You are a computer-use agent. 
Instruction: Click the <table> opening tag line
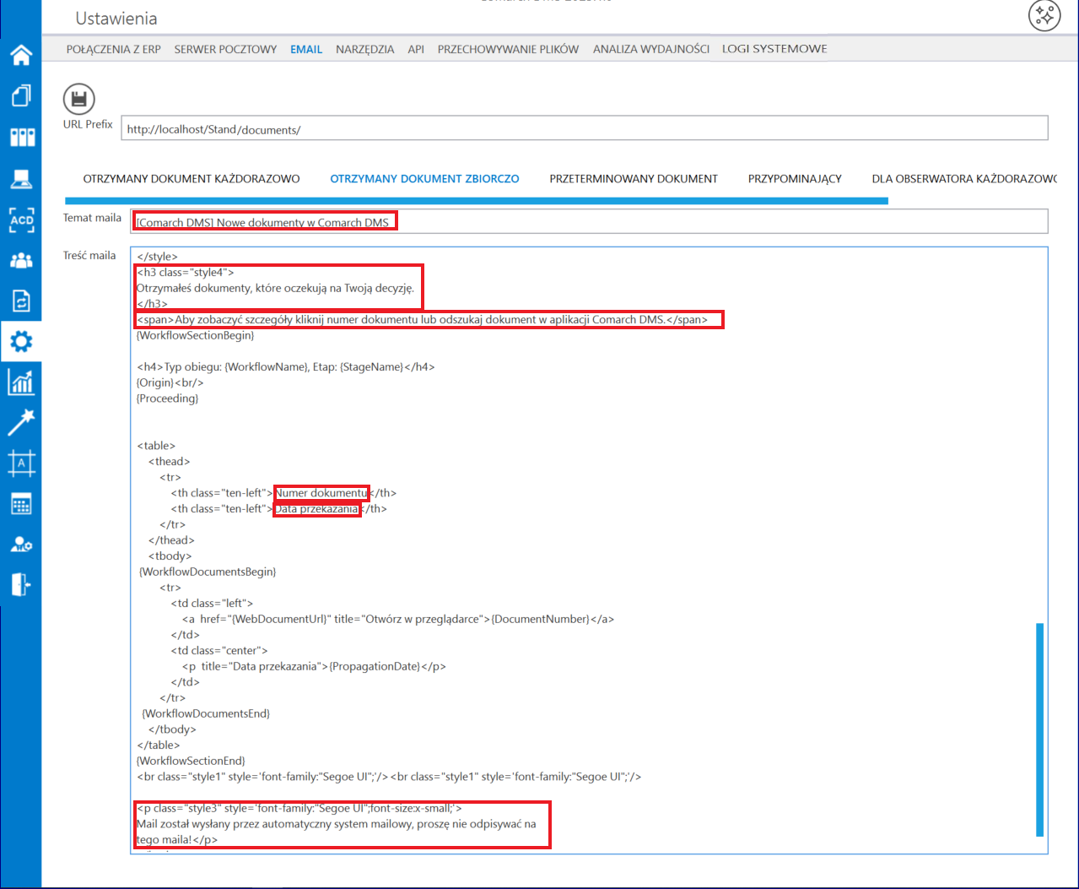[156, 446]
